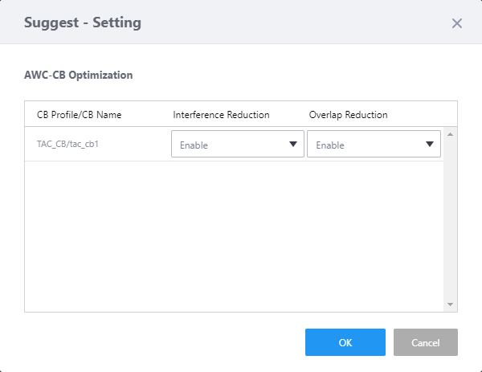Screen dimensions: 482x372
Task: Click the Enable value under Overlap Reduction
Action: (x=330, y=145)
